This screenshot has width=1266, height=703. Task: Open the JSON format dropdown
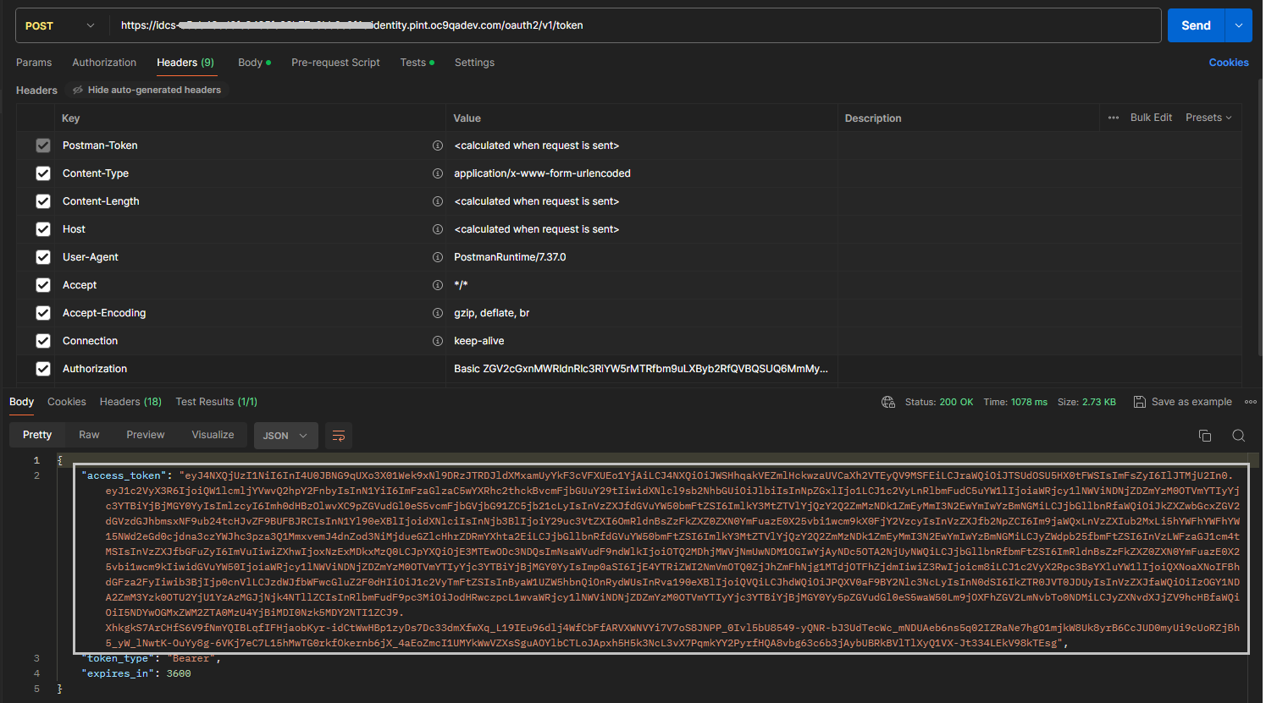286,436
